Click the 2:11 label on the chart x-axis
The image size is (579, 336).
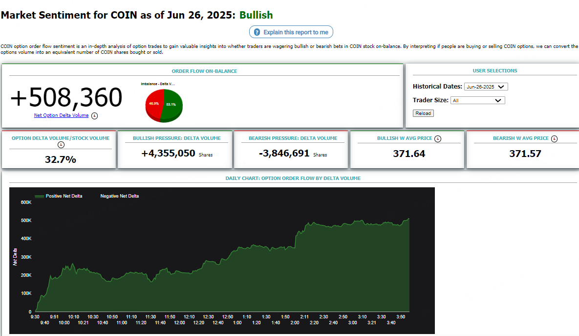click(304, 317)
